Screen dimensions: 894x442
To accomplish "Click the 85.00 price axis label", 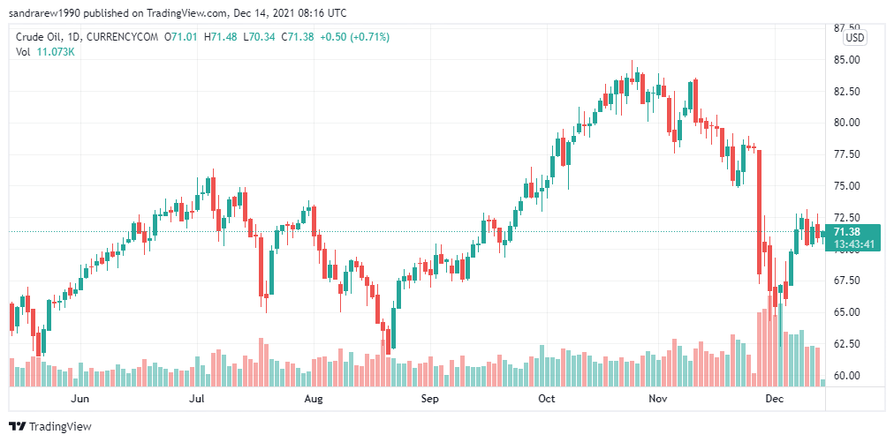I will click(846, 59).
